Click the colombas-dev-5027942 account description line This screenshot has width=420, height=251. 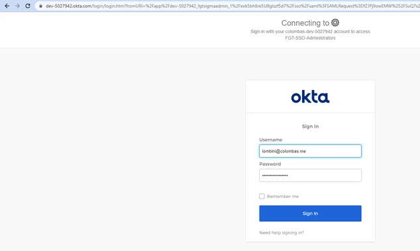pos(310,32)
